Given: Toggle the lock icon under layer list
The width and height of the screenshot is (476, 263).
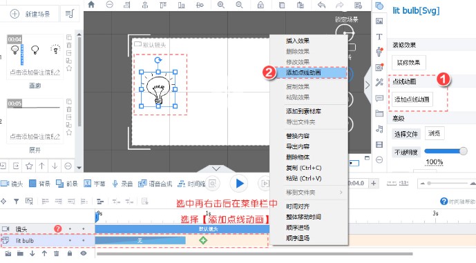Looking at the screenshot, I should pyautogui.click(x=70, y=253).
